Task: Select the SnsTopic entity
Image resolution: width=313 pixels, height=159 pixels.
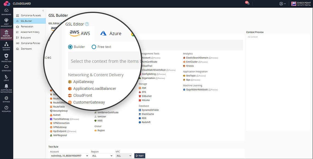Action: coord(191,76)
